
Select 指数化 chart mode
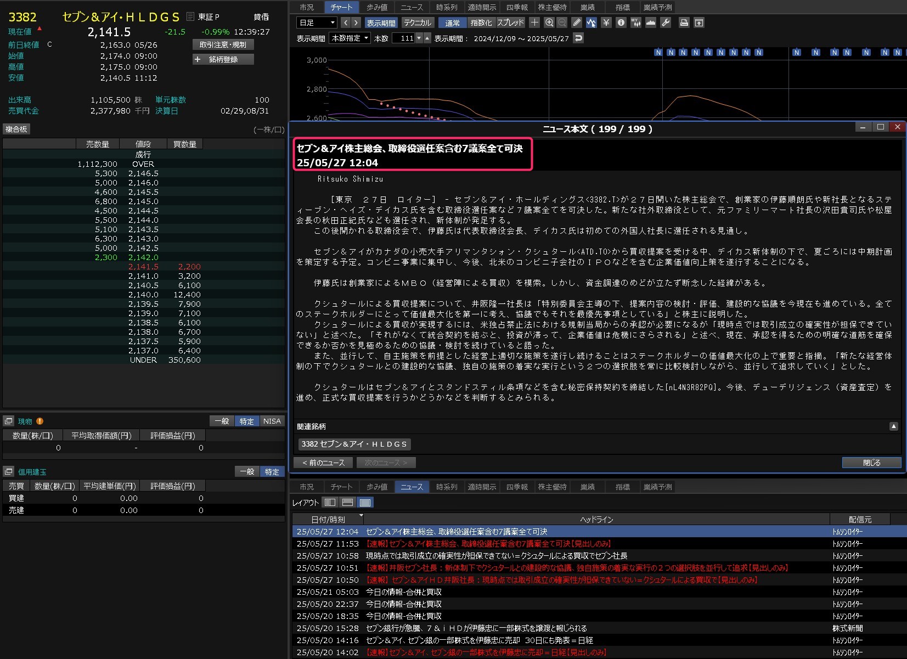481,22
